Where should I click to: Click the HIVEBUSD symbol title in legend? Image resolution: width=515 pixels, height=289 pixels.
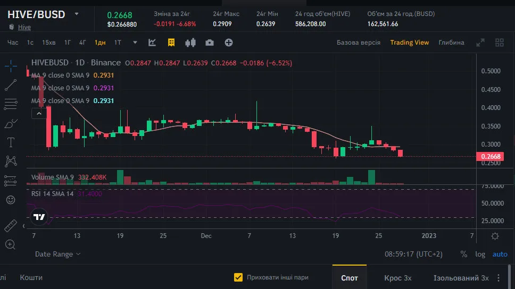(x=49, y=62)
